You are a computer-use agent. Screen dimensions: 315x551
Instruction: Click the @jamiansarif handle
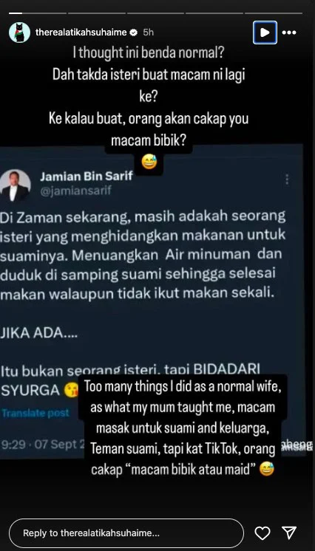[x=75, y=191]
